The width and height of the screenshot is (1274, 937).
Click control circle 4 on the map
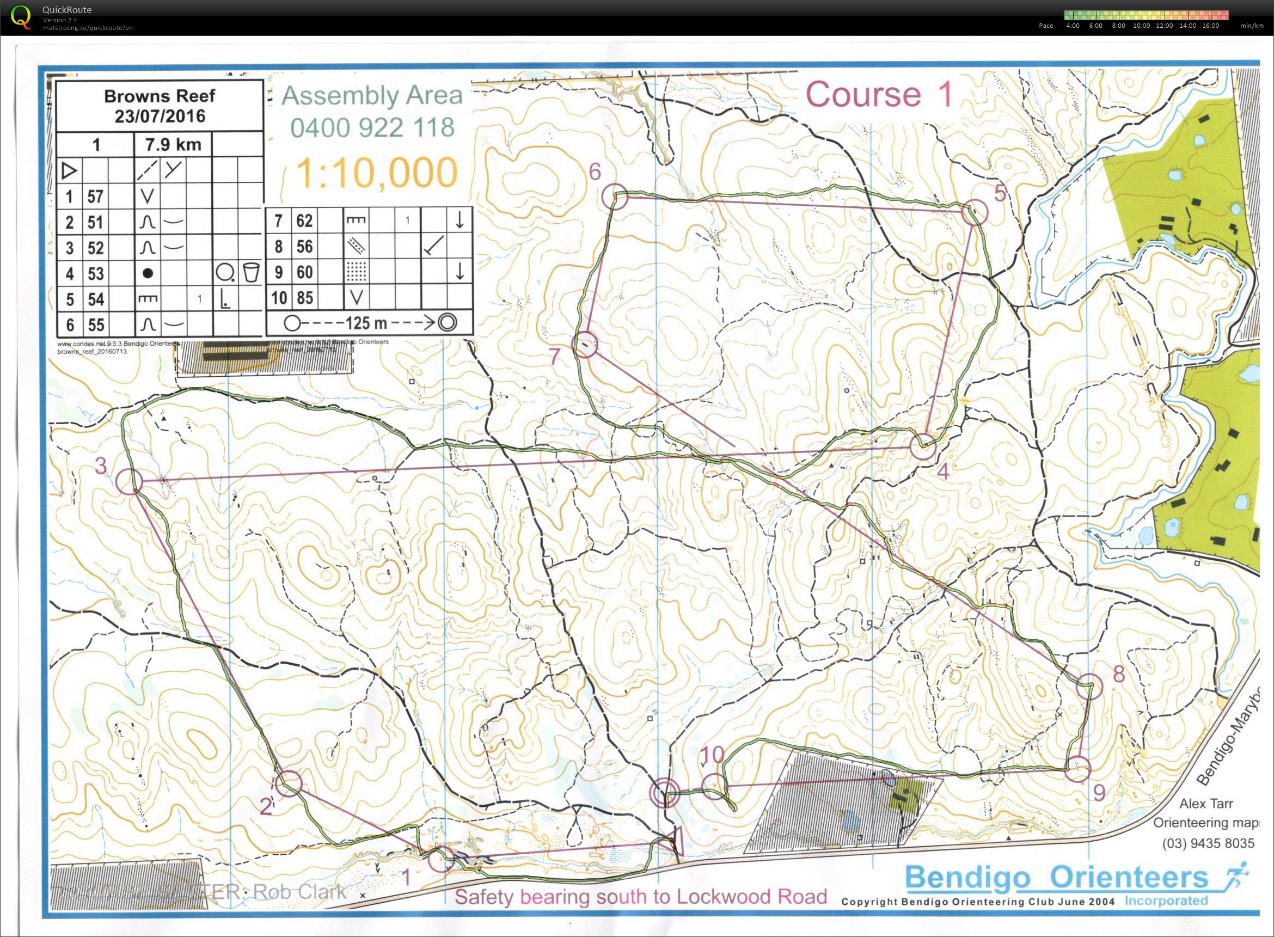click(x=923, y=446)
